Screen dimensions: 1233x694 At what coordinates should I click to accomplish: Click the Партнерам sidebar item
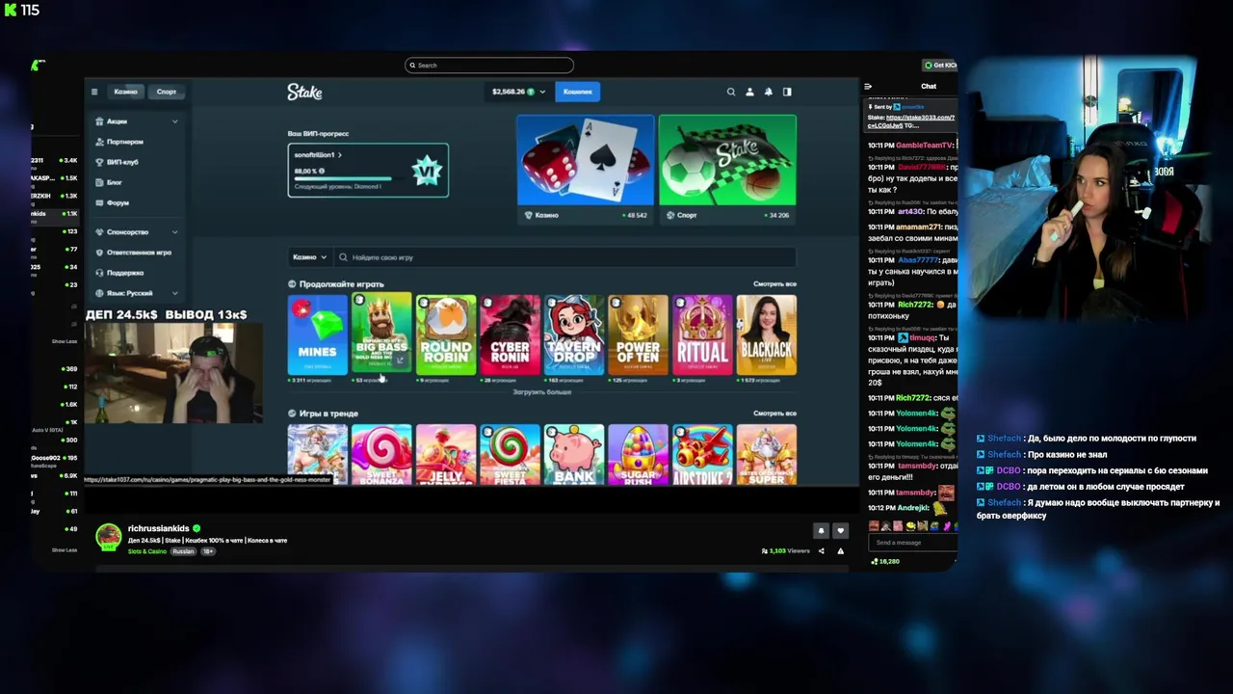pos(124,142)
